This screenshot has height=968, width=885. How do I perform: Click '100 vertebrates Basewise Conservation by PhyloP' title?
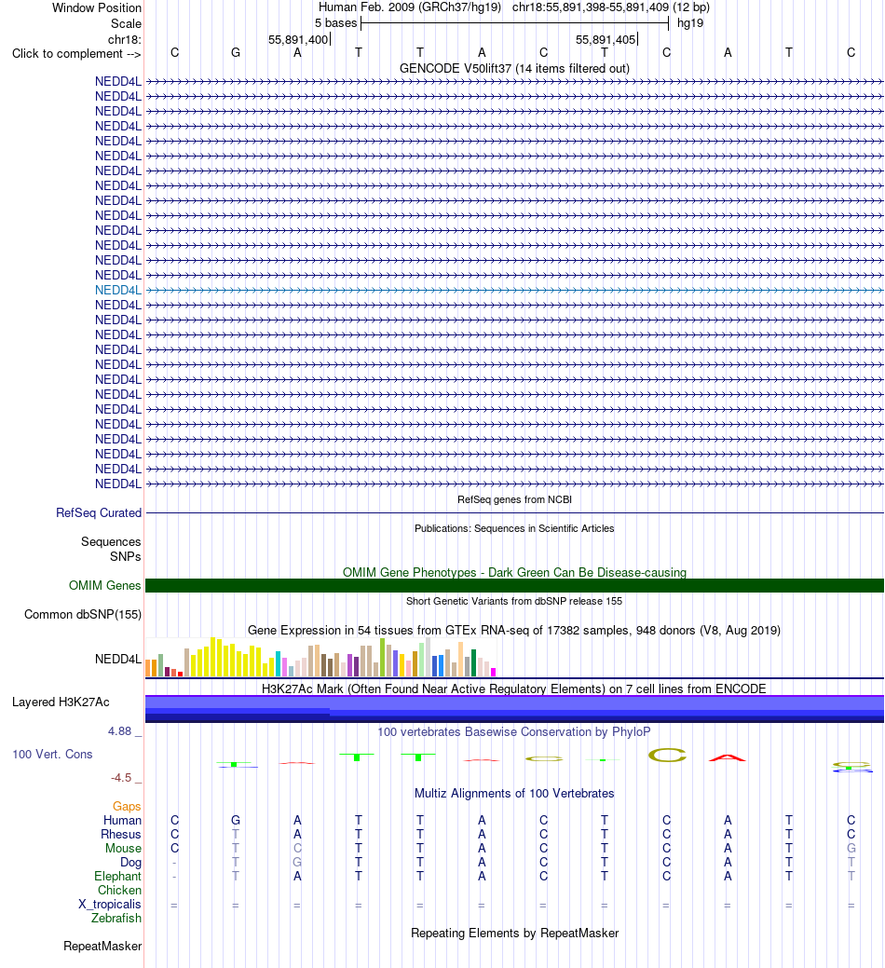513,732
